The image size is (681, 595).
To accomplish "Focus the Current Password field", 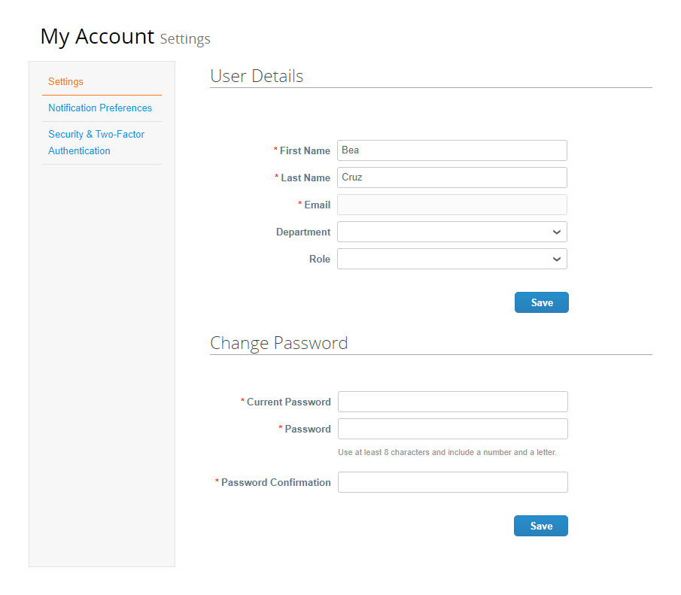I will pos(452,402).
